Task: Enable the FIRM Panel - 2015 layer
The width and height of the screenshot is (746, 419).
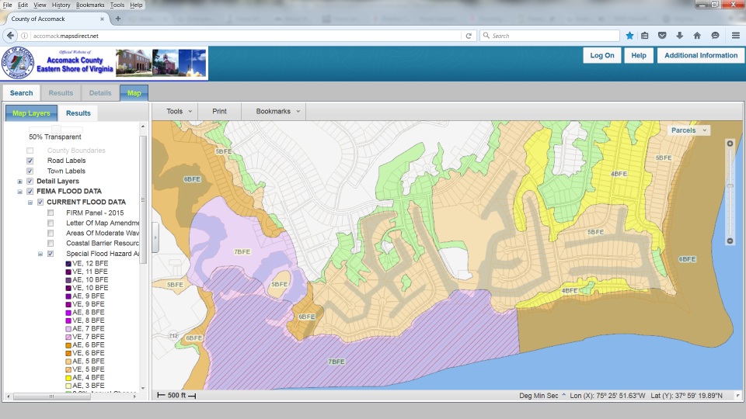Action: [x=51, y=213]
